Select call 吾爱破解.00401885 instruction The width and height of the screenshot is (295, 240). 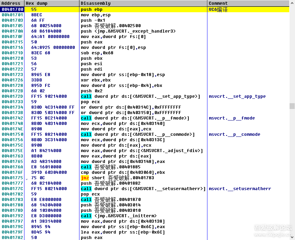(111, 167)
